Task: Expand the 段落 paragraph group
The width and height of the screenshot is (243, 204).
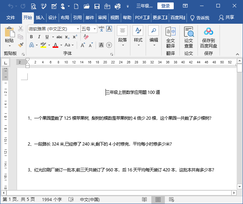Action: point(123,36)
